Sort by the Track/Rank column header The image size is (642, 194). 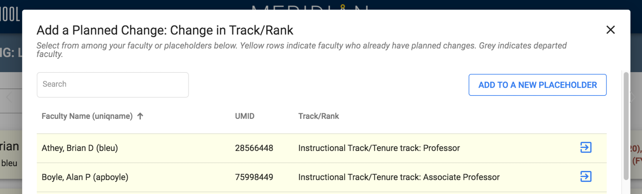tap(318, 116)
